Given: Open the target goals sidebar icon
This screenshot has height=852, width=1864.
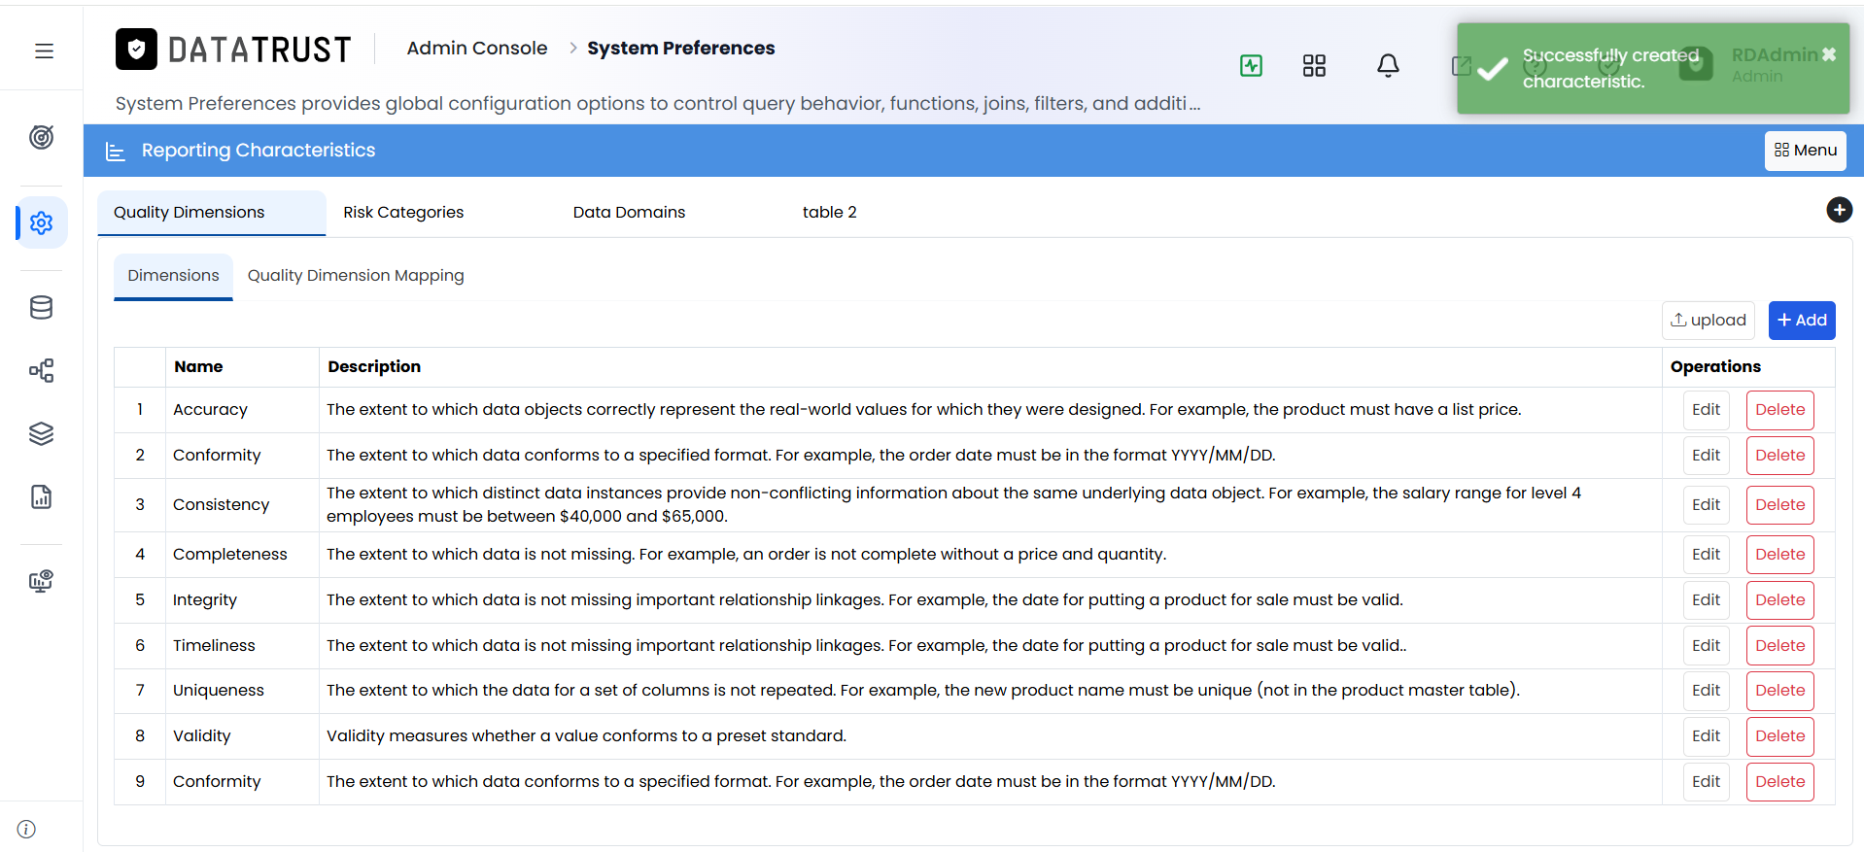Looking at the screenshot, I should (41, 138).
